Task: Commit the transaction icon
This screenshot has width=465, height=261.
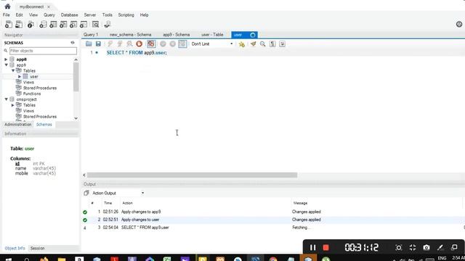Action: coord(163,43)
